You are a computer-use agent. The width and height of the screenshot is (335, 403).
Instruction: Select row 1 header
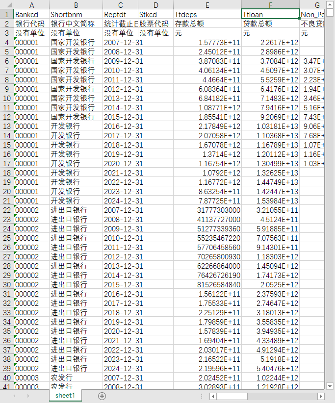pos(7,14)
